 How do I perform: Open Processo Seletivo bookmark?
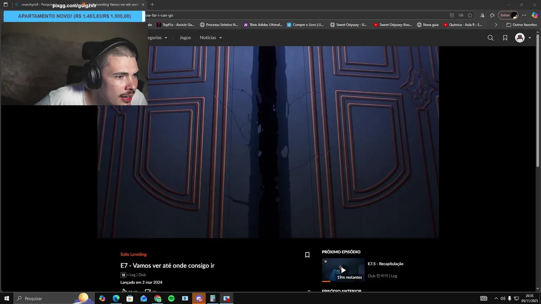click(219, 25)
